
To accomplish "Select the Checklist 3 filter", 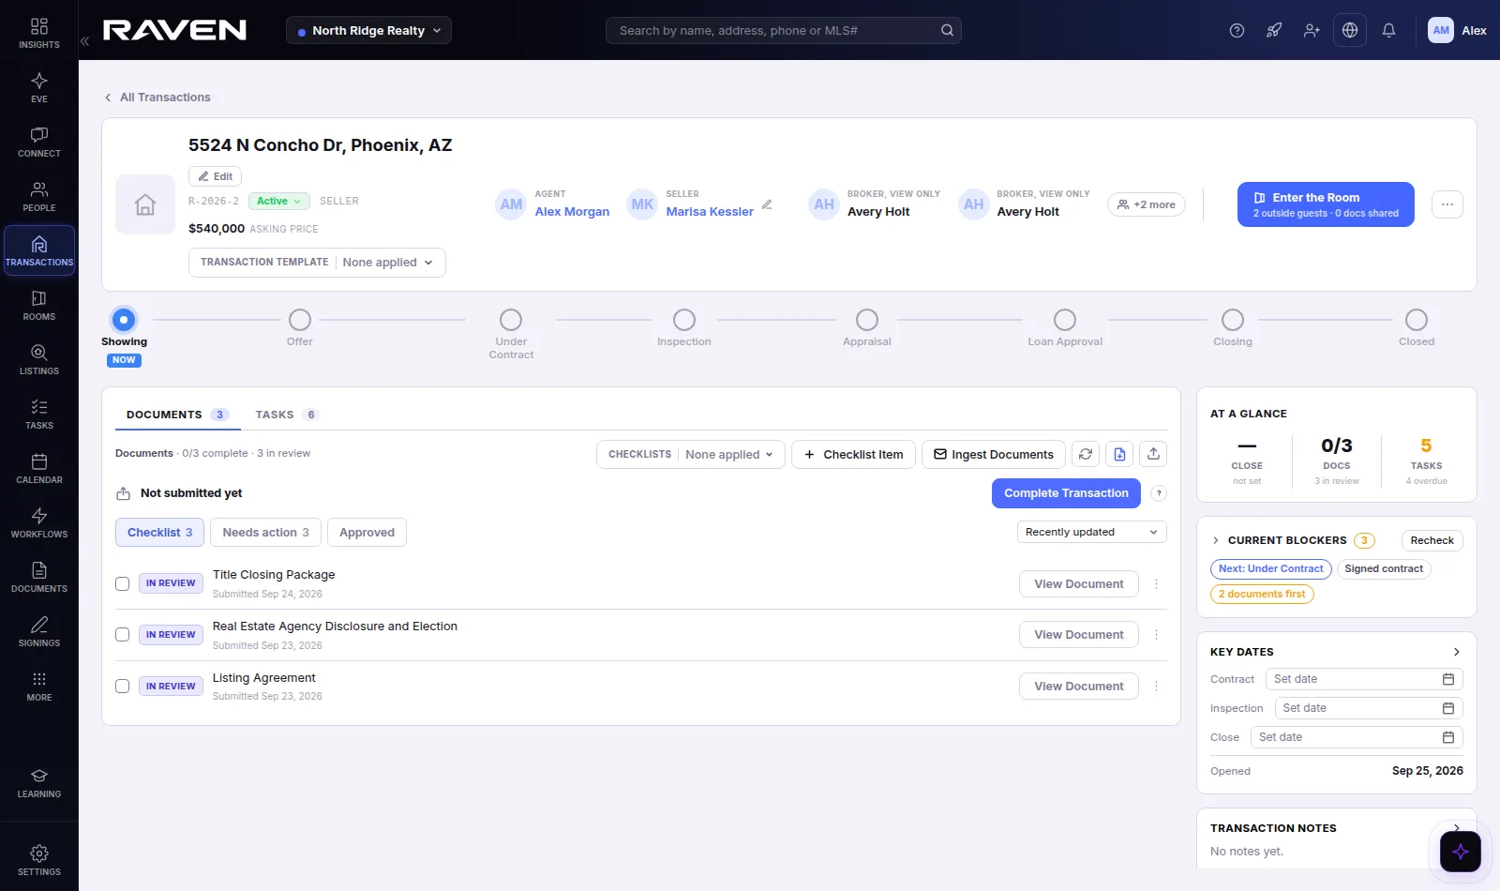I will click(159, 533).
